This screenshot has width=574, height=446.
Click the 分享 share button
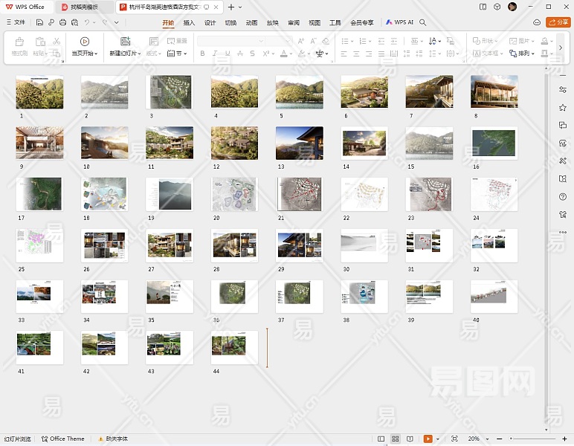coord(558,23)
